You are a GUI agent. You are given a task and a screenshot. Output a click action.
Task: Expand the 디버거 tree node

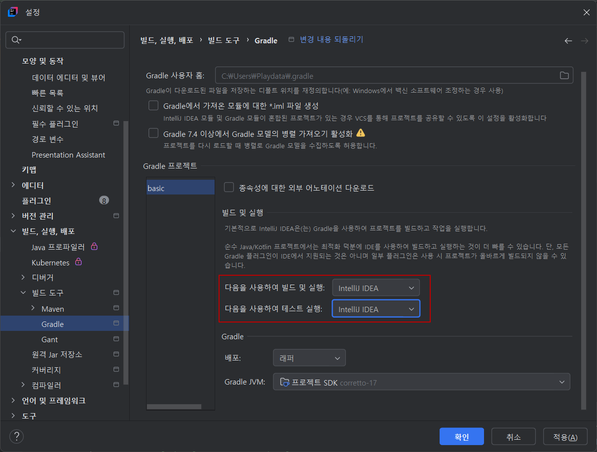[x=23, y=277]
